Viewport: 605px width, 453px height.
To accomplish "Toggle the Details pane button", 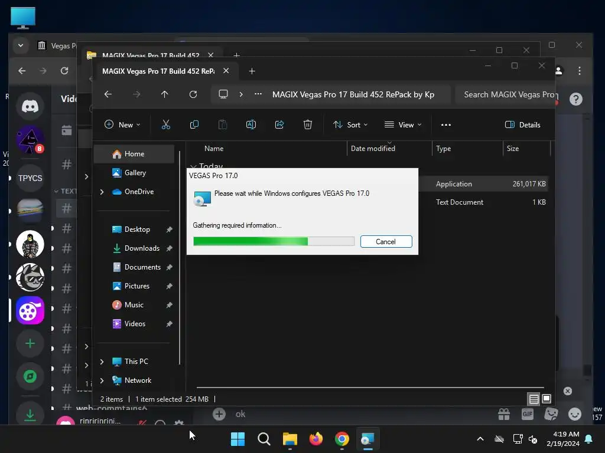I will click(x=523, y=124).
